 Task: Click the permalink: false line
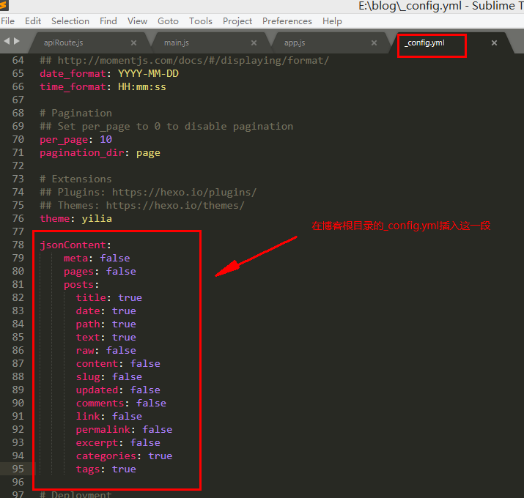click(x=124, y=430)
